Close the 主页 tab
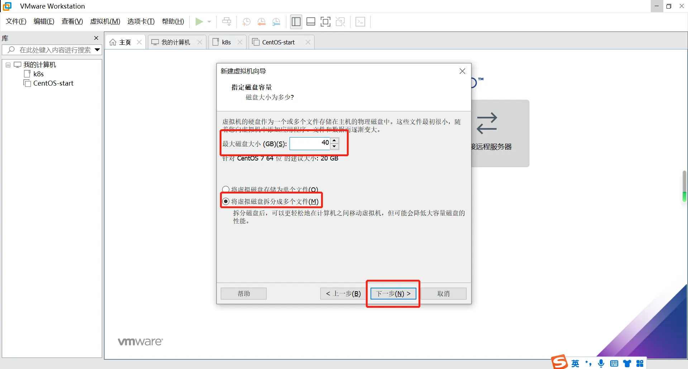This screenshot has width=688, height=369. pos(139,42)
